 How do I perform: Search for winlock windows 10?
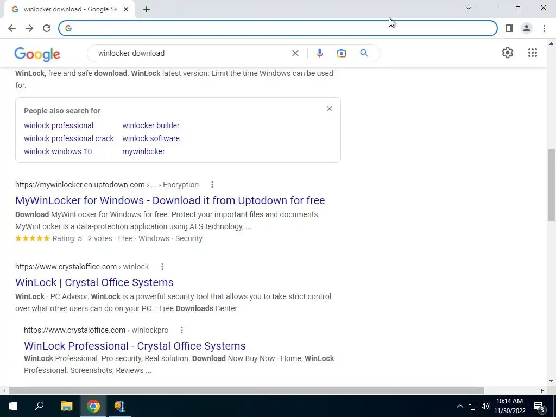(58, 152)
